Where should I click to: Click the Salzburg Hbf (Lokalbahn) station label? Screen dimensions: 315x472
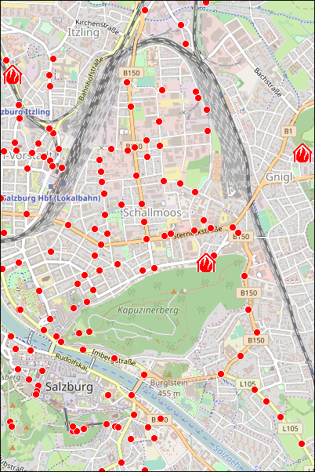click(x=51, y=198)
